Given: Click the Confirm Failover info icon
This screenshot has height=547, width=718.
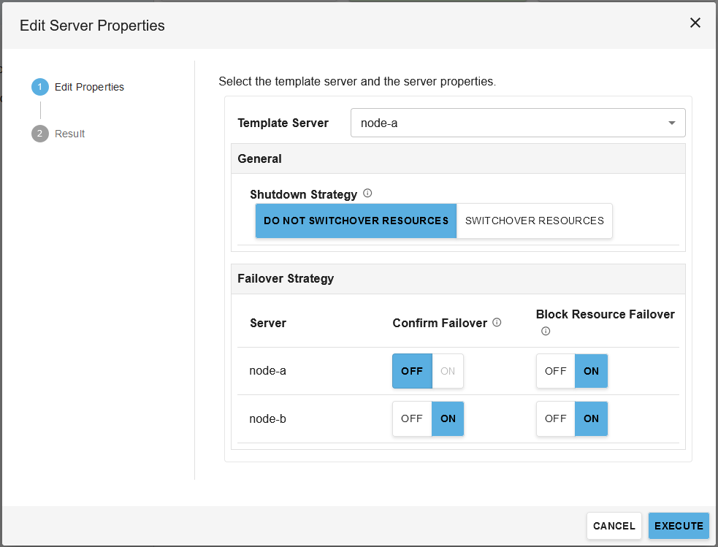Looking at the screenshot, I should coord(497,322).
